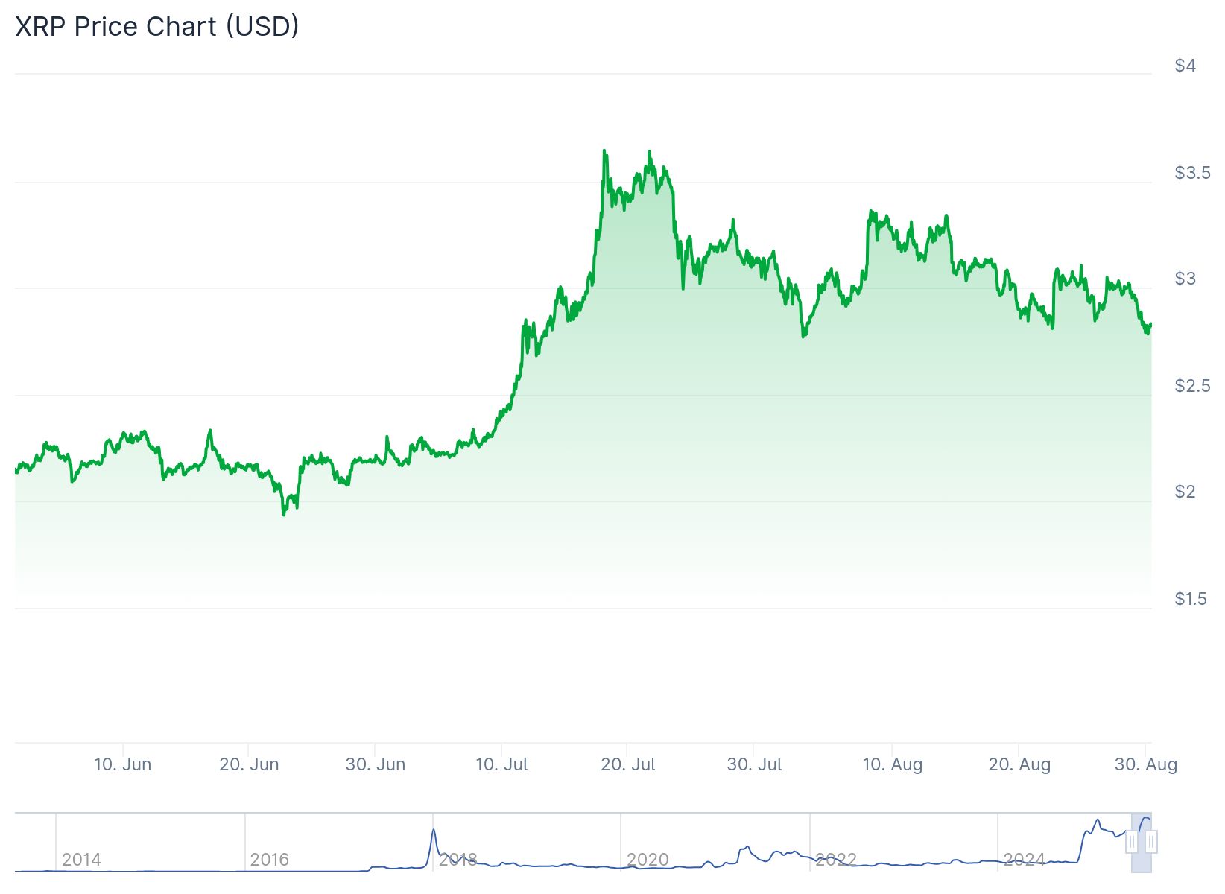Click the 2014 label in the navigator
1225x894 pixels.
[81, 860]
